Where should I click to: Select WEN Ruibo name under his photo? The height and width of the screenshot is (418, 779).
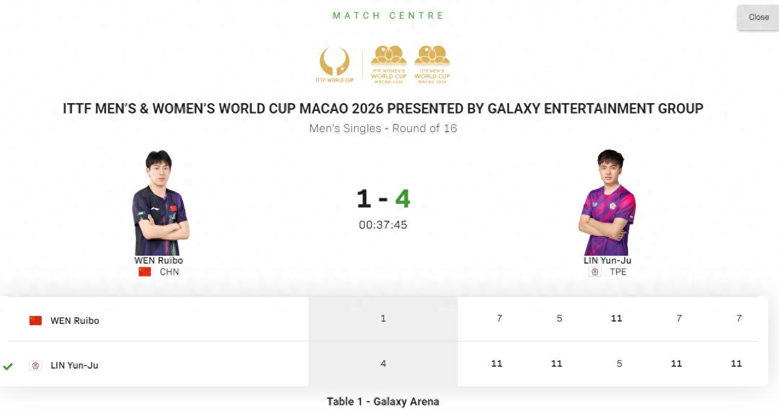pos(159,261)
